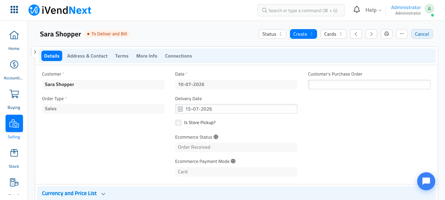Open the Accounting module
This screenshot has width=445, height=200.
point(14,70)
